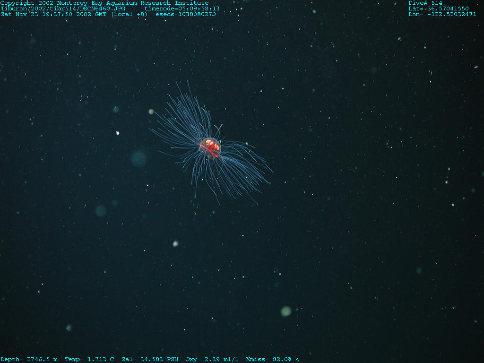Click the Lat= 36.57041550 readout
Viewport: 484px width, 363px height.
[439, 9]
